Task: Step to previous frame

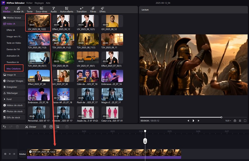Action: coord(188,121)
